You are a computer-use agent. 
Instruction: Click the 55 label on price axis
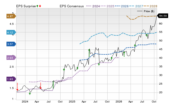161,32
